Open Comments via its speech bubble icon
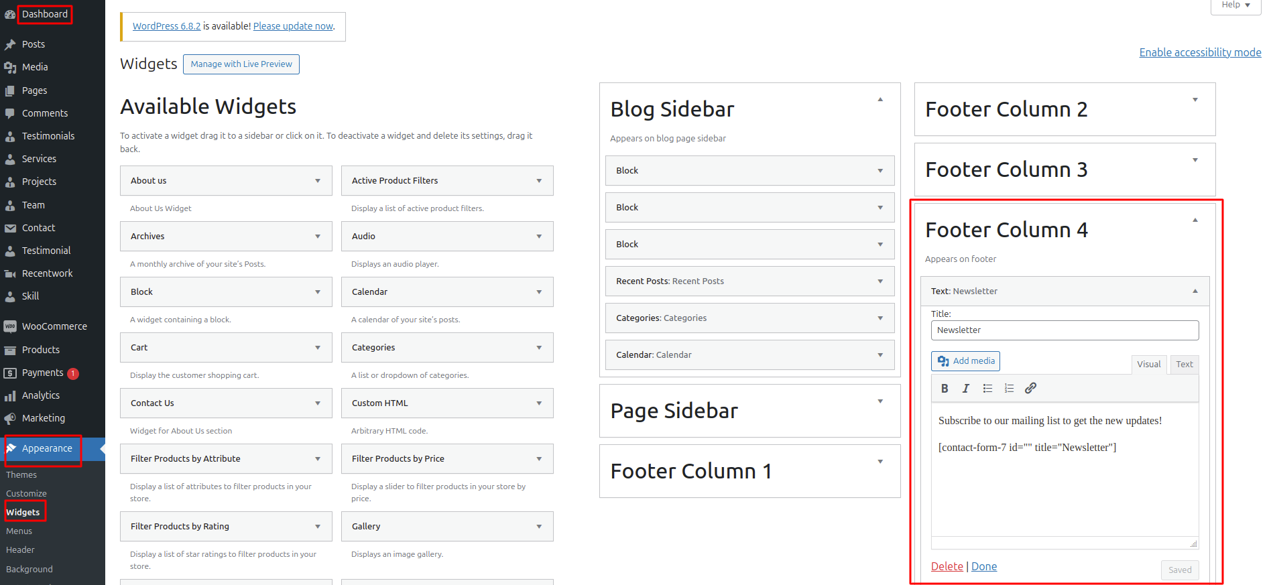1273x585 pixels. (11, 113)
